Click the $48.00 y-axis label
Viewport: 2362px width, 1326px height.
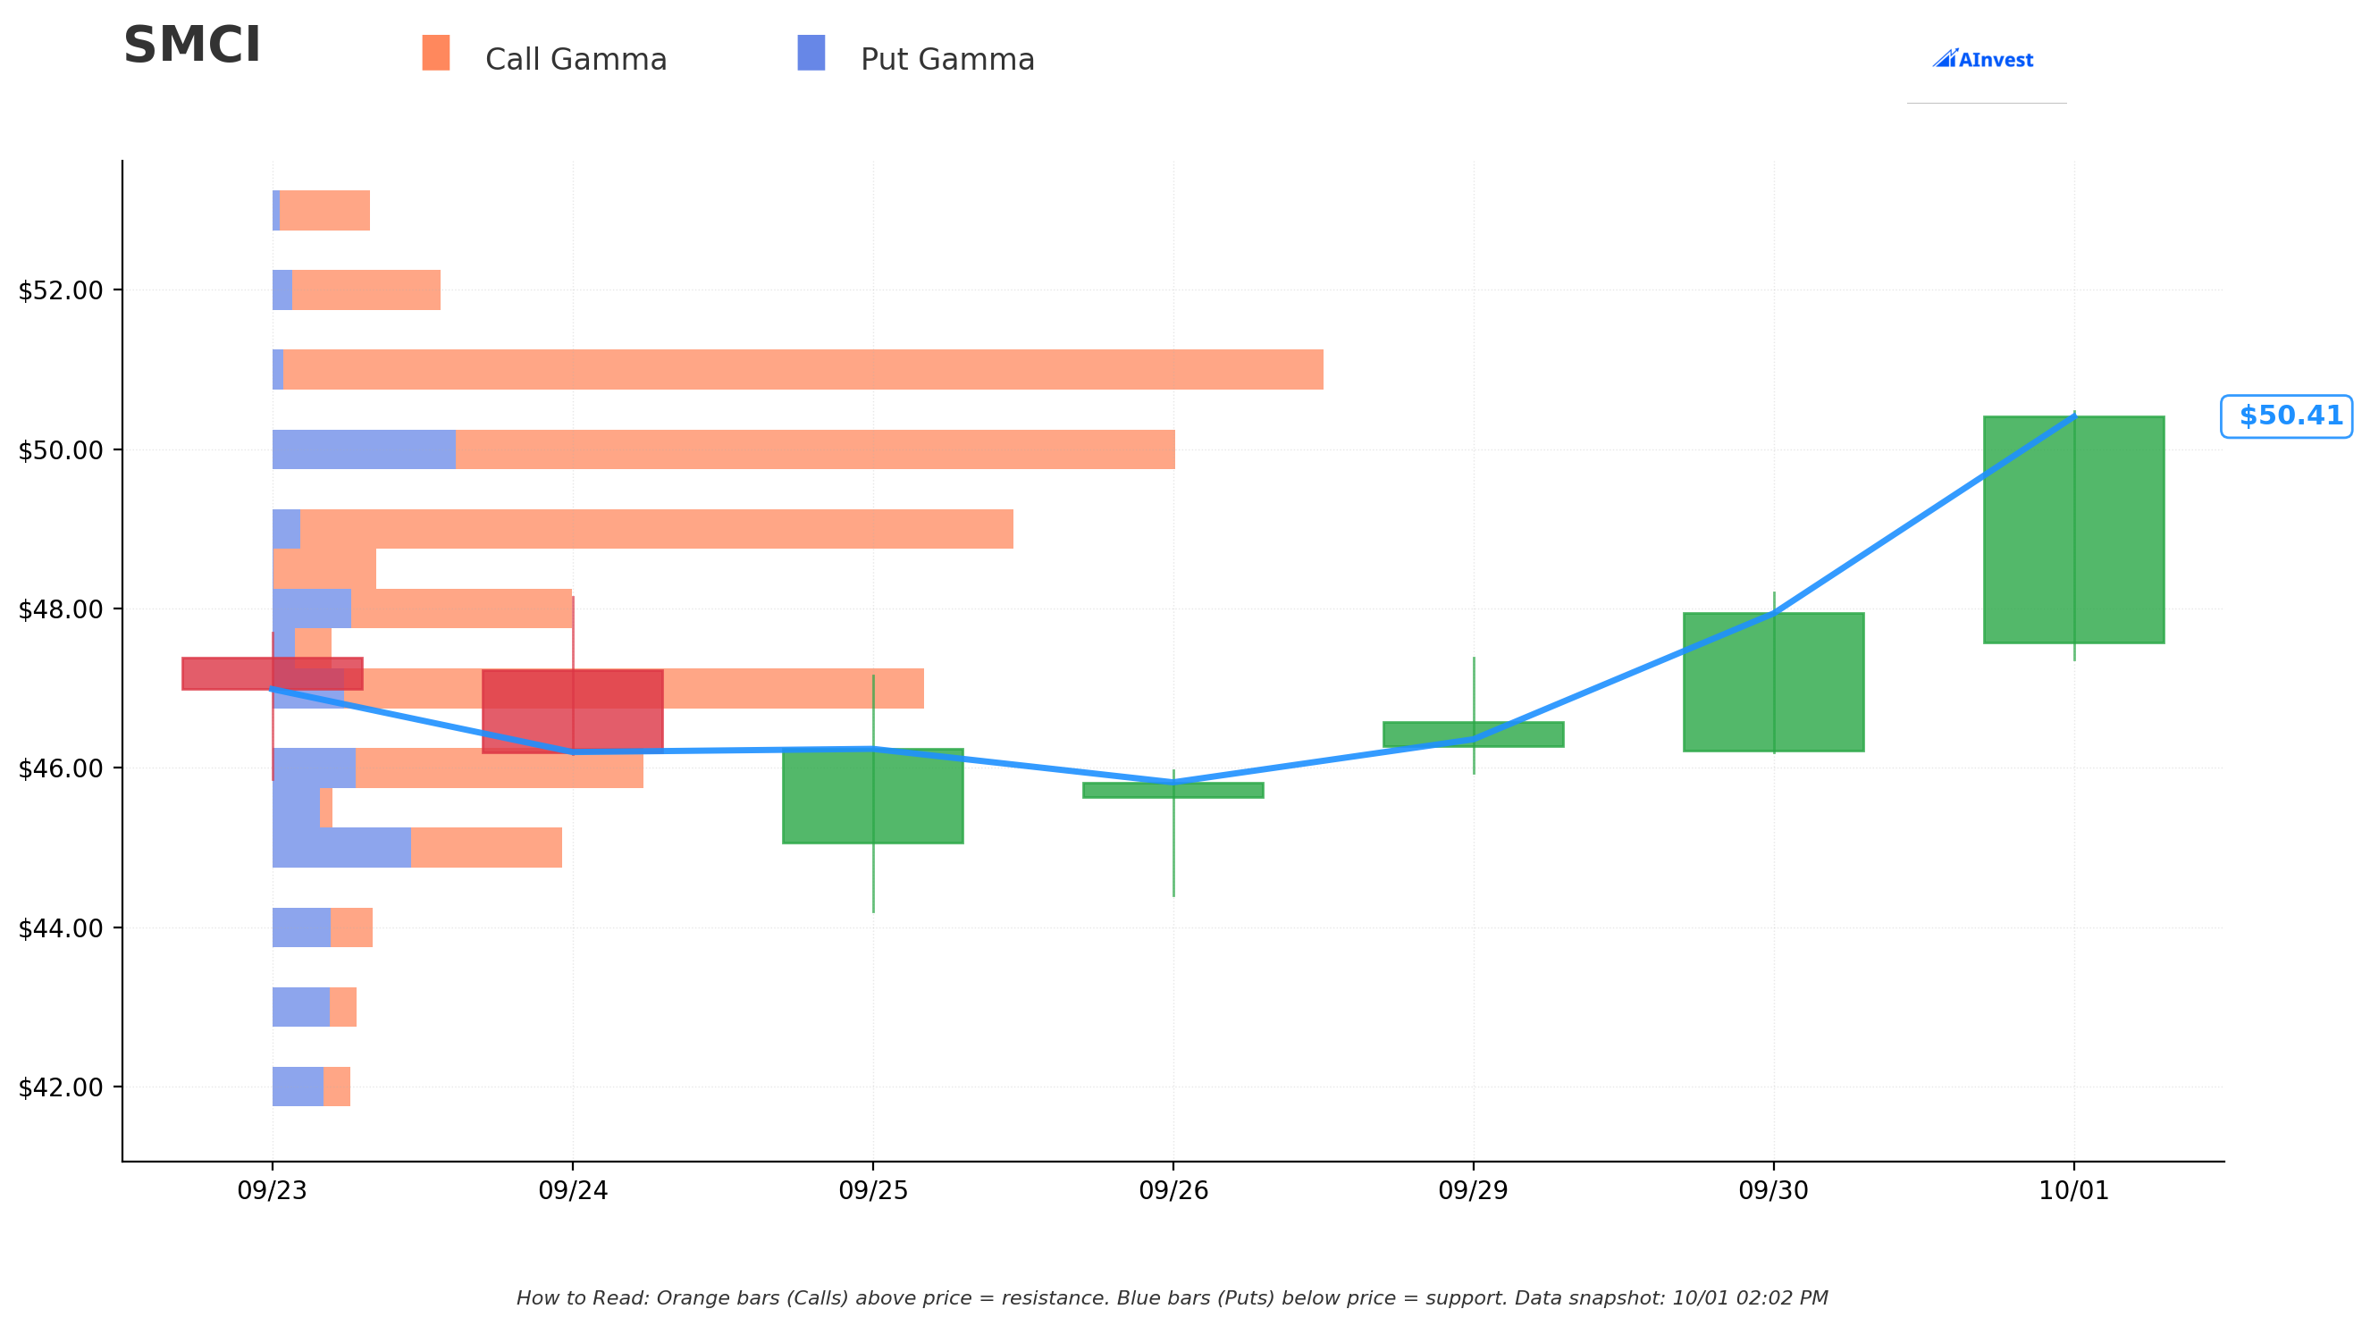pos(61,608)
